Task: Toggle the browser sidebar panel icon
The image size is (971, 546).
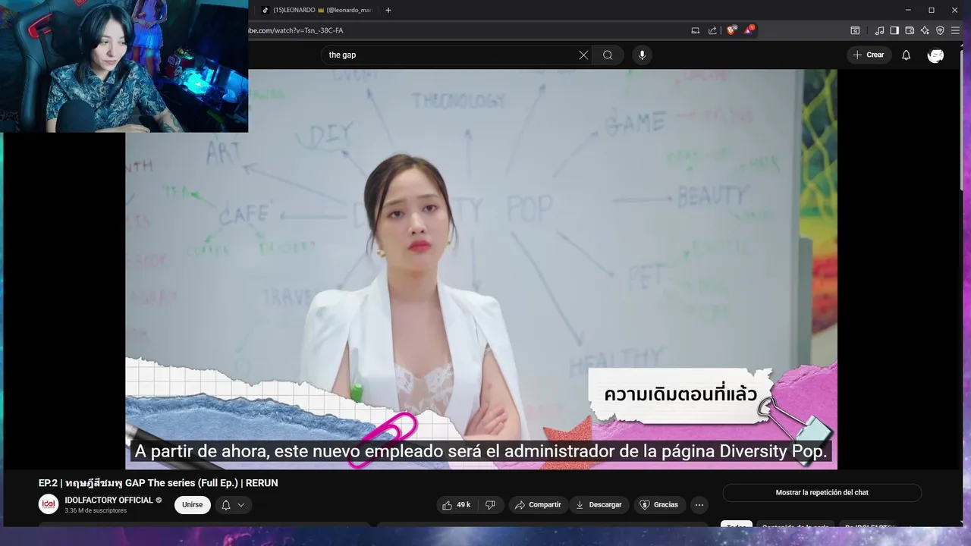Action: (x=894, y=30)
